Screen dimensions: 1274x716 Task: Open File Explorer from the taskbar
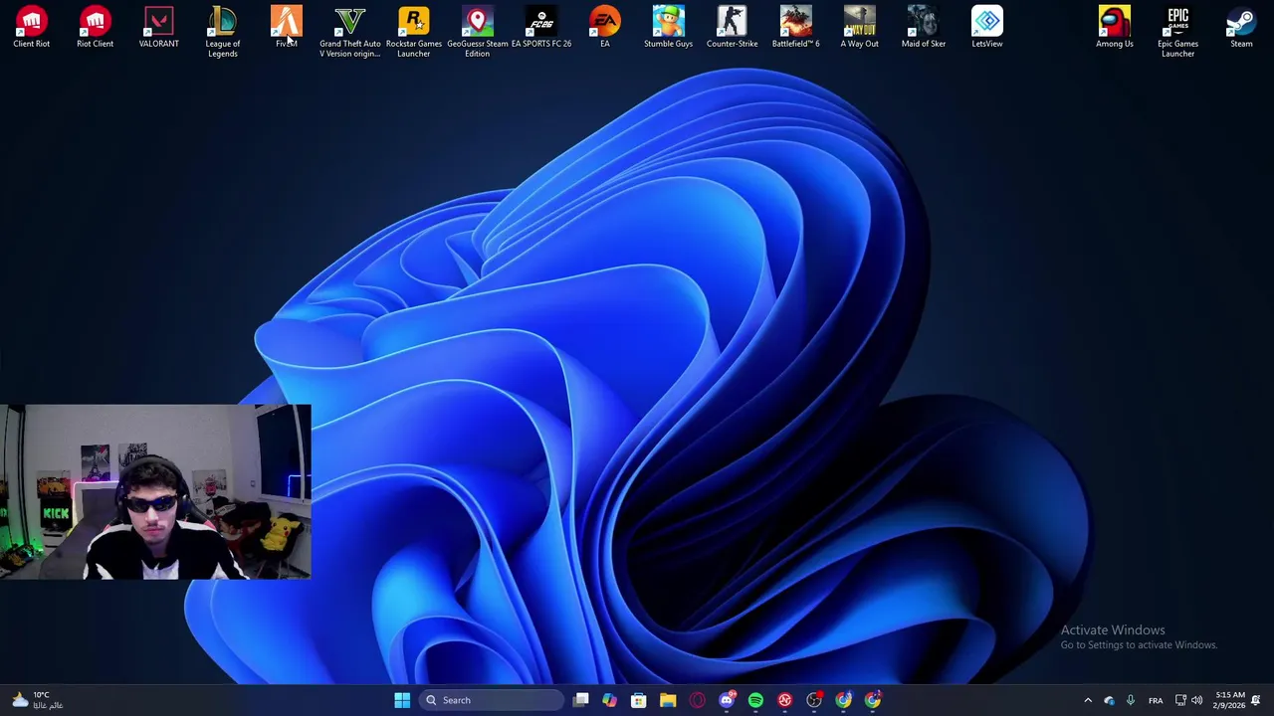pos(668,700)
